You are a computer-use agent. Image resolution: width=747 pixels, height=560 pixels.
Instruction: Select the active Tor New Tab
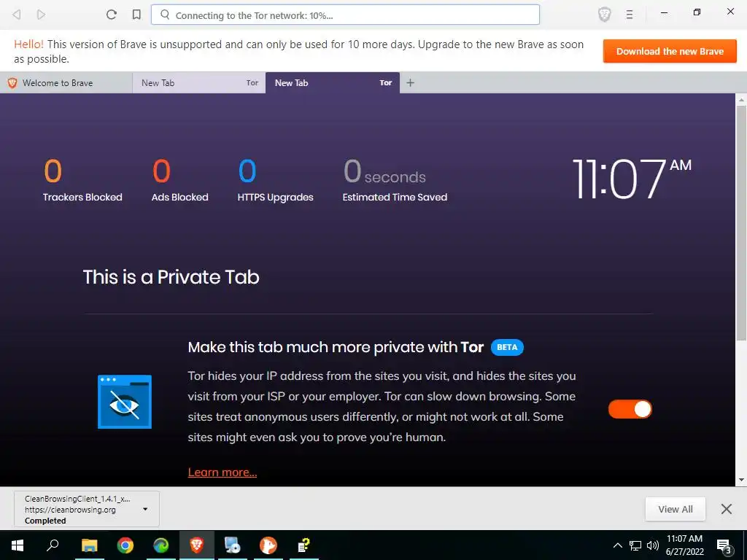333,83
